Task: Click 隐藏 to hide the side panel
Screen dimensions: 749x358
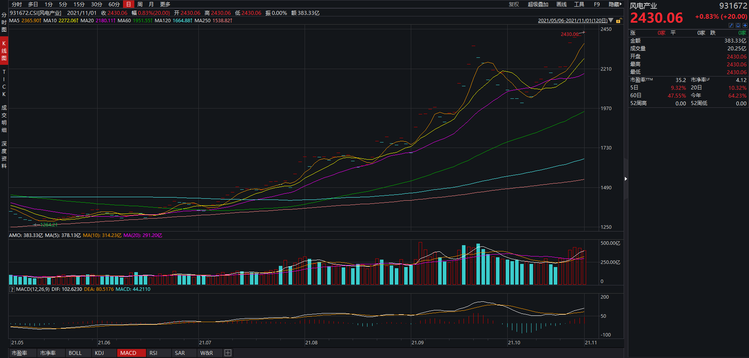Action: tap(615, 4)
